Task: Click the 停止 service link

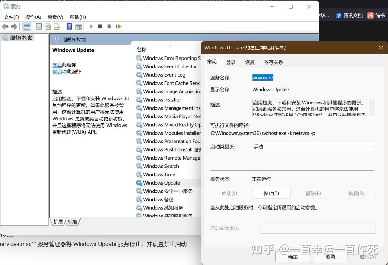Action: click(x=57, y=65)
